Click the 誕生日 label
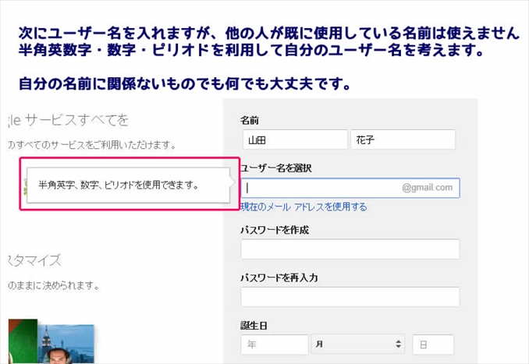This screenshot has height=364, width=529. [x=254, y=326]
